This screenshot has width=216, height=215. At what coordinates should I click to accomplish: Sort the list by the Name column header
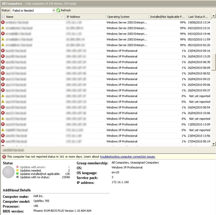(x=32, y=16)
